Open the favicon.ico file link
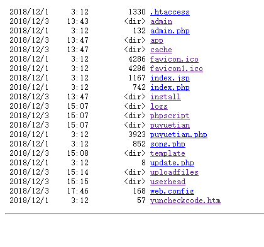The image size is (264, 247). point(174,59)
